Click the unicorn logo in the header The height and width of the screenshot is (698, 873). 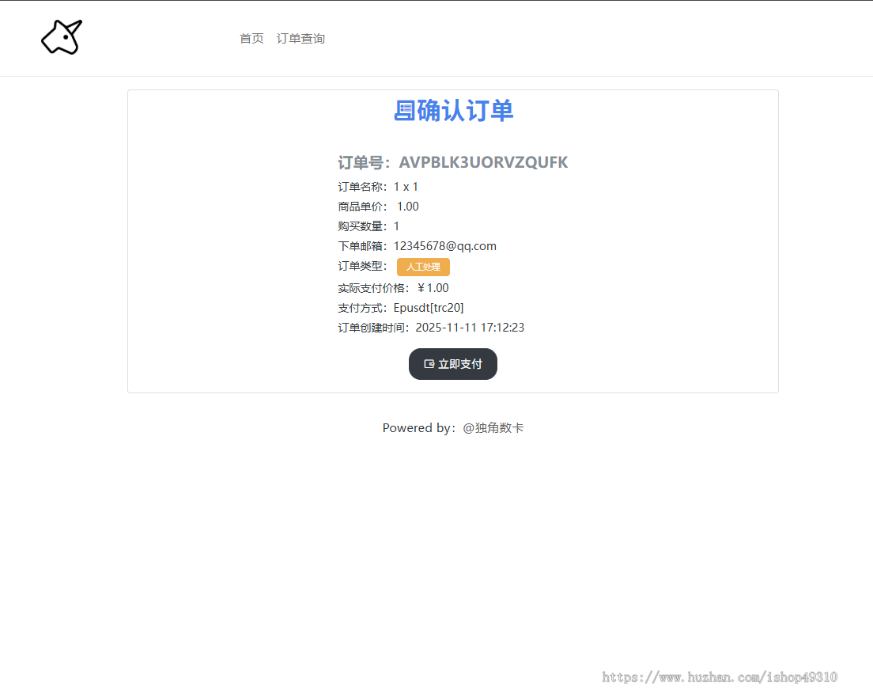tap(61, 37)
